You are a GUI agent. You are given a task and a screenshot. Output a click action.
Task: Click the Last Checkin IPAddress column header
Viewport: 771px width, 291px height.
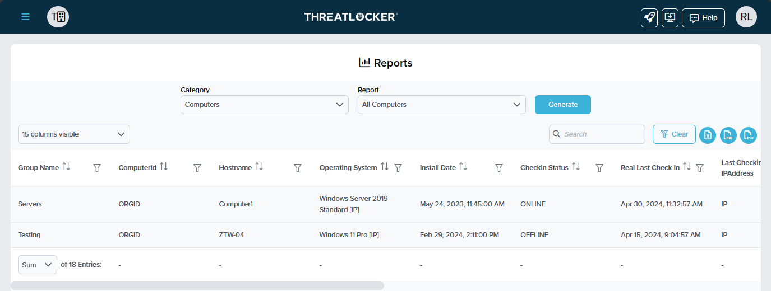pos(741,168)
